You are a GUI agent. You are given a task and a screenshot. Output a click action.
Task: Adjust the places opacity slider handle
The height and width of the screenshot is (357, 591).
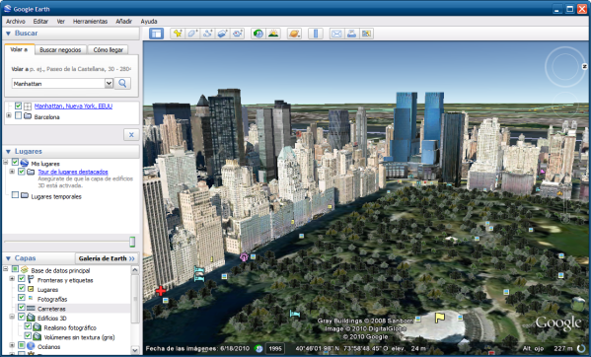pyautogui.click(x=132, y=242)
